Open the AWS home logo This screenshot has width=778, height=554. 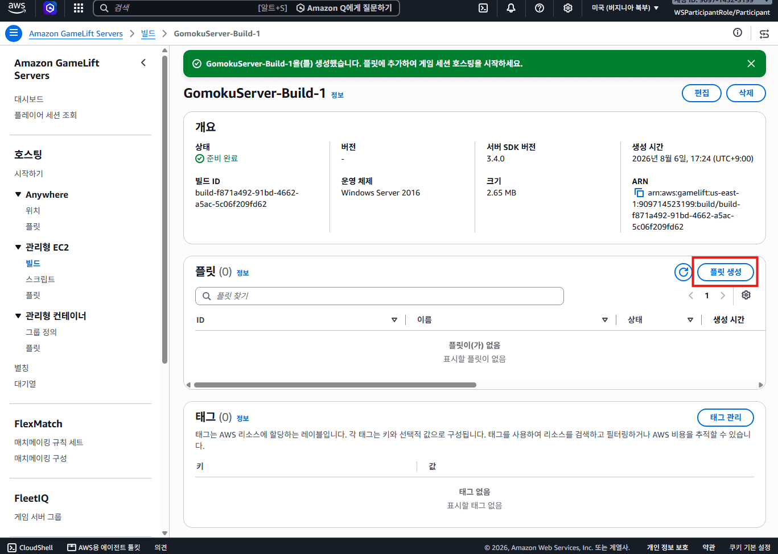click(x=17, y=8)
